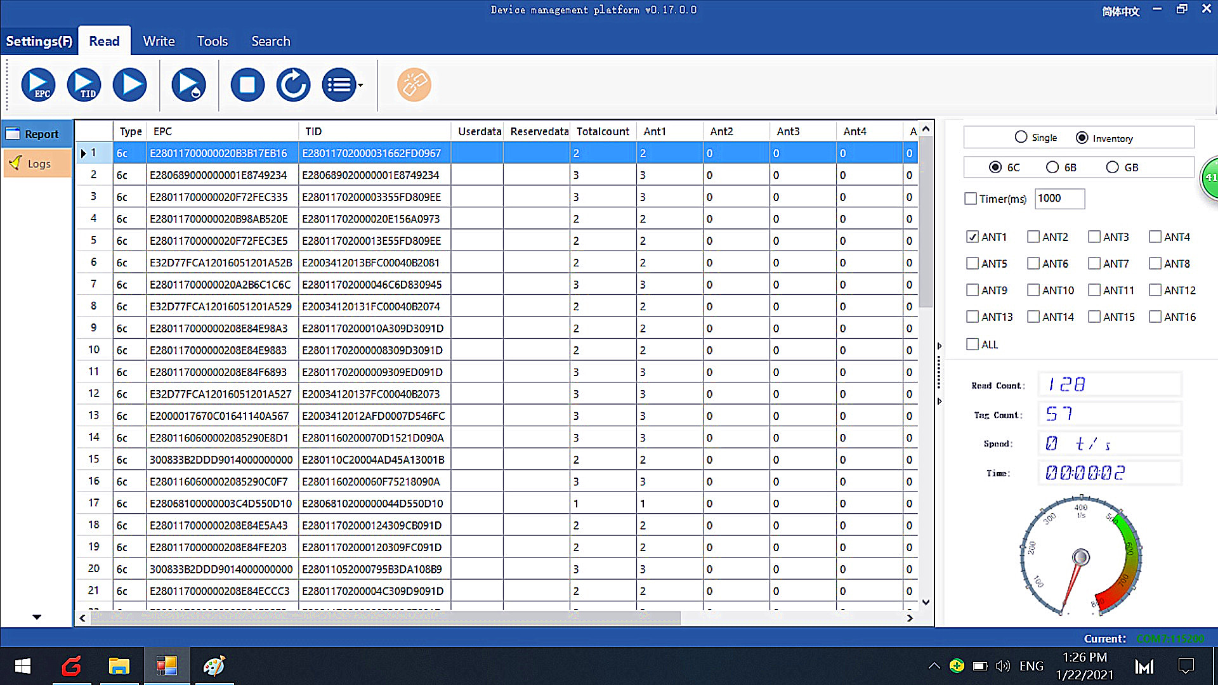
Task: Enable the ANT16 antenna checkbox
Action: (1155, 316)
